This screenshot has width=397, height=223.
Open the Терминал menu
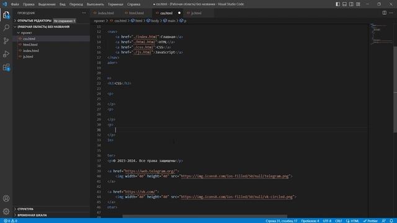tap(115, 4)
